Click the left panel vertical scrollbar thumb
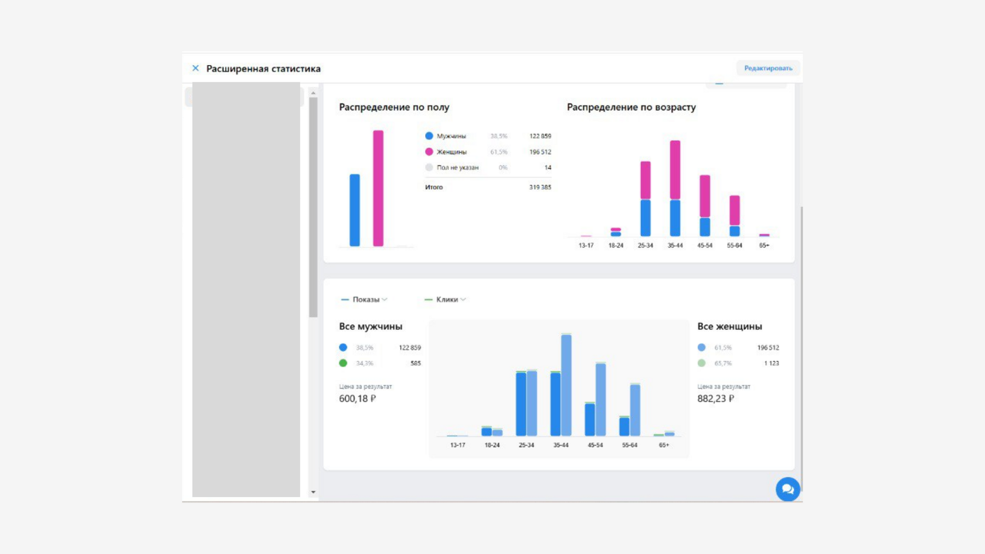Screen dimensions: 985x554 pos(313,208)
